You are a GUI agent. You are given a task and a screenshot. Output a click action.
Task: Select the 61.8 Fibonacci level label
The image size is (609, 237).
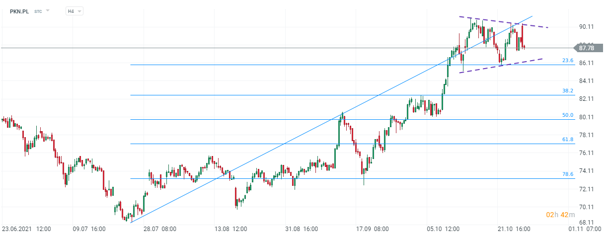click(x=568, y=140)
